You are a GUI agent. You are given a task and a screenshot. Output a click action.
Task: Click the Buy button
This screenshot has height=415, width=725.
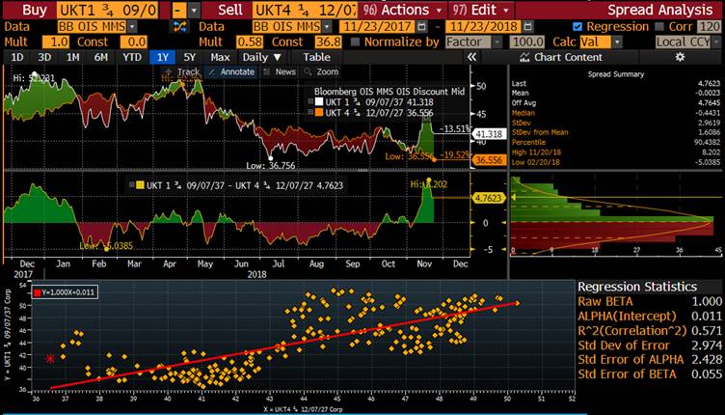[35, 9]
